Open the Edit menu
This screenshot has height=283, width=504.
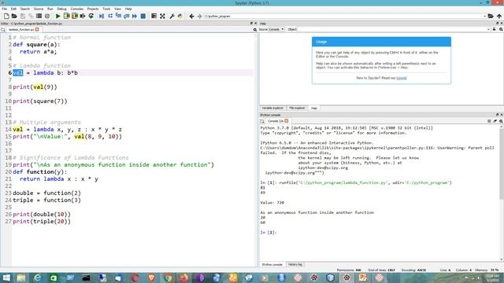point(13,9)
